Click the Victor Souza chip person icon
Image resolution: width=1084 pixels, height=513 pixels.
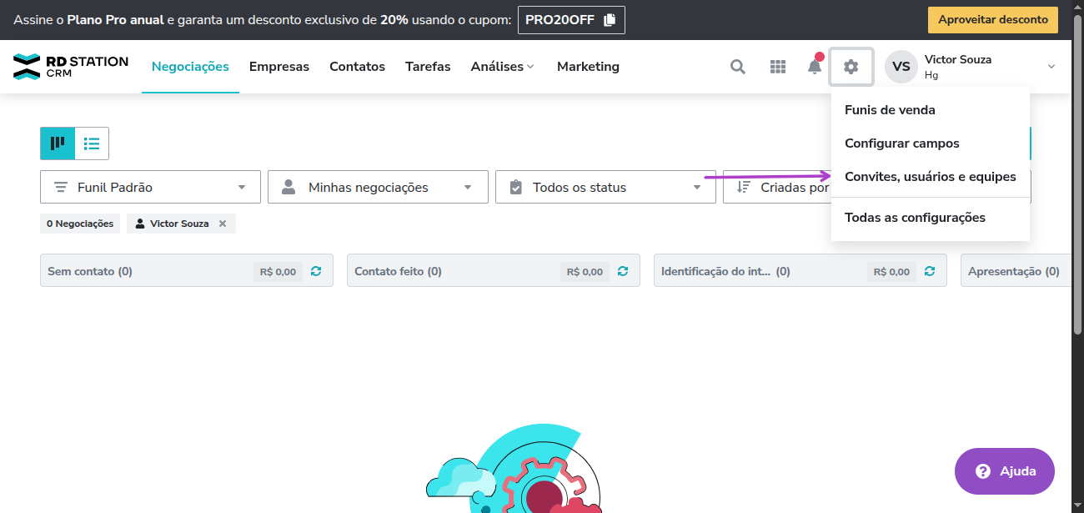pyautogui.click(x=140, y=224)
